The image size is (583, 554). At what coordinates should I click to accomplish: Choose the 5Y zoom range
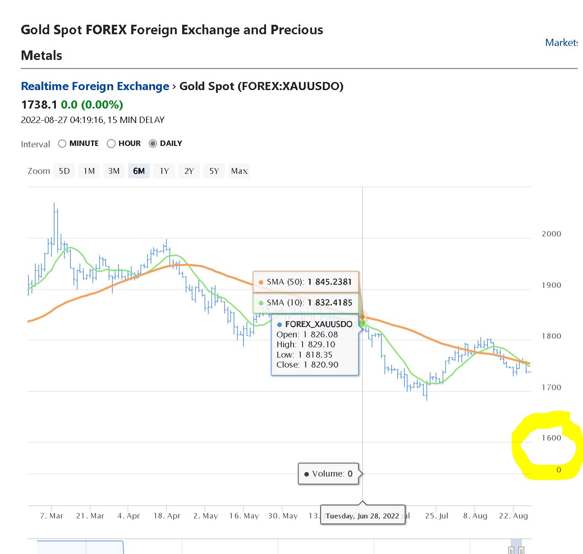214,171
